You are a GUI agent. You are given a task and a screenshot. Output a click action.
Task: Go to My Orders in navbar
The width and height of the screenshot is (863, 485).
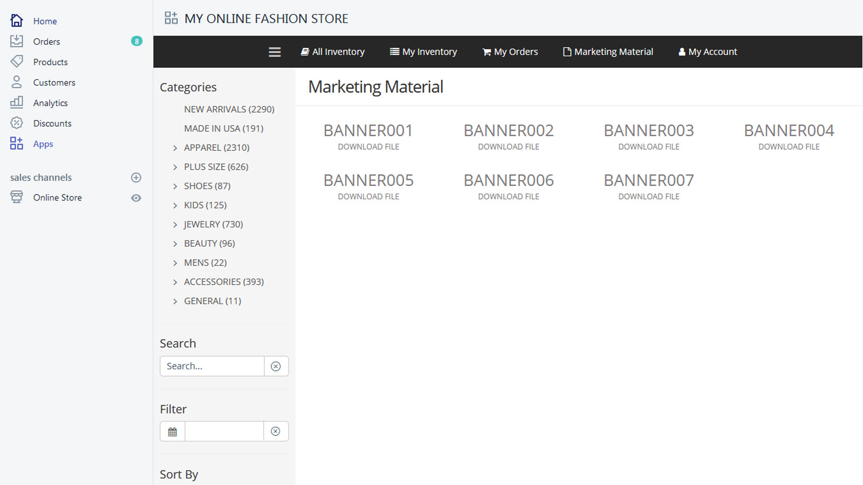[510, 52]
